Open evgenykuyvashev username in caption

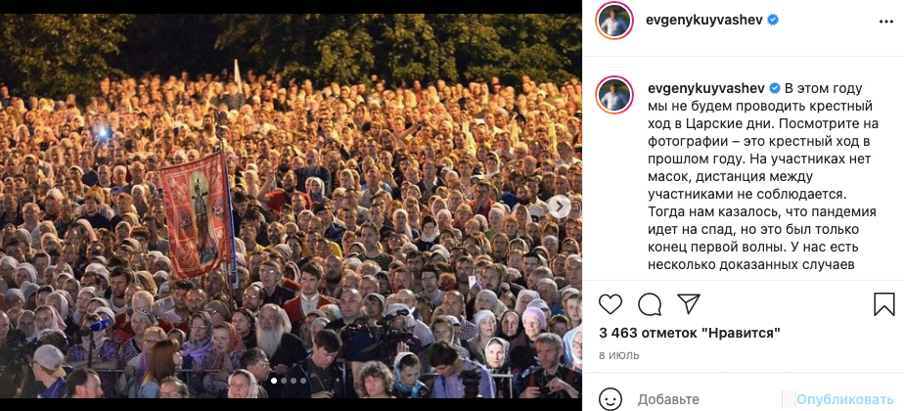click(x=704, y=88)
